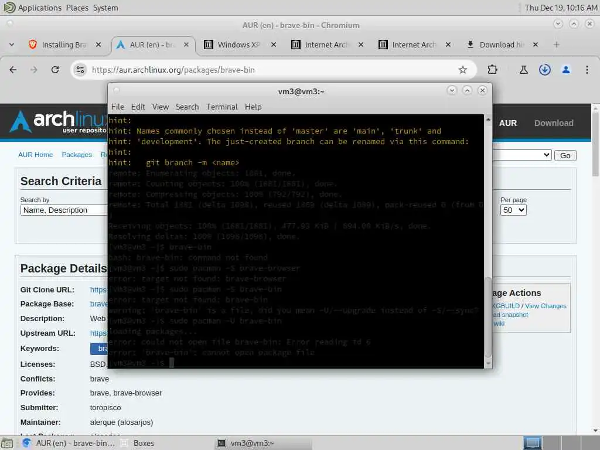
Task: Click the terminal window scrollbar
Action: (488, 317)
